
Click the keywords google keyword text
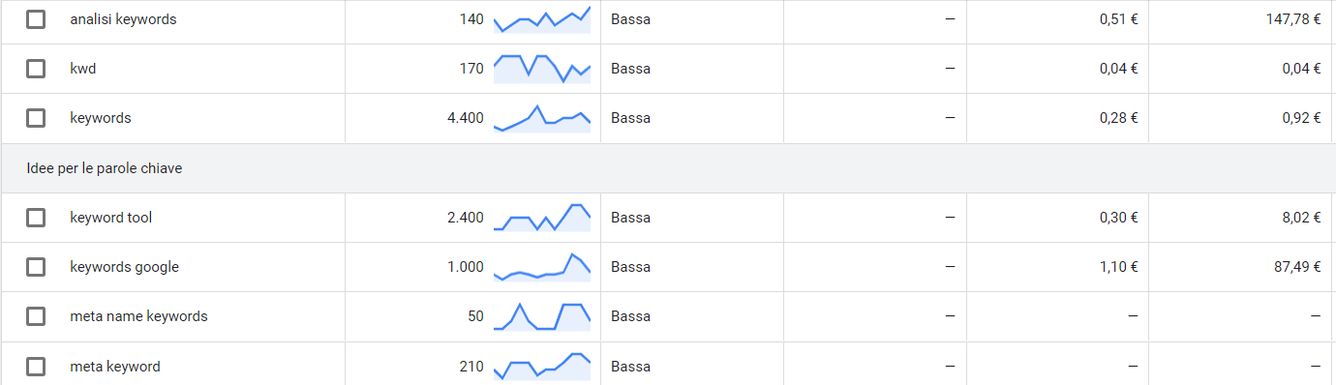125,267
